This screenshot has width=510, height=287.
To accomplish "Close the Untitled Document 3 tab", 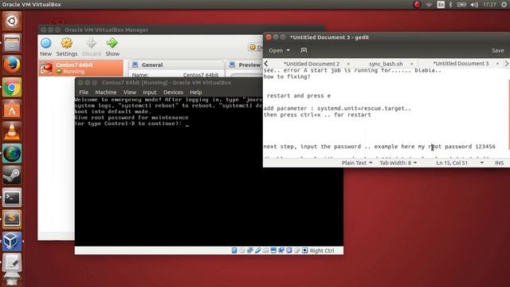I will (x=497, y=64).
